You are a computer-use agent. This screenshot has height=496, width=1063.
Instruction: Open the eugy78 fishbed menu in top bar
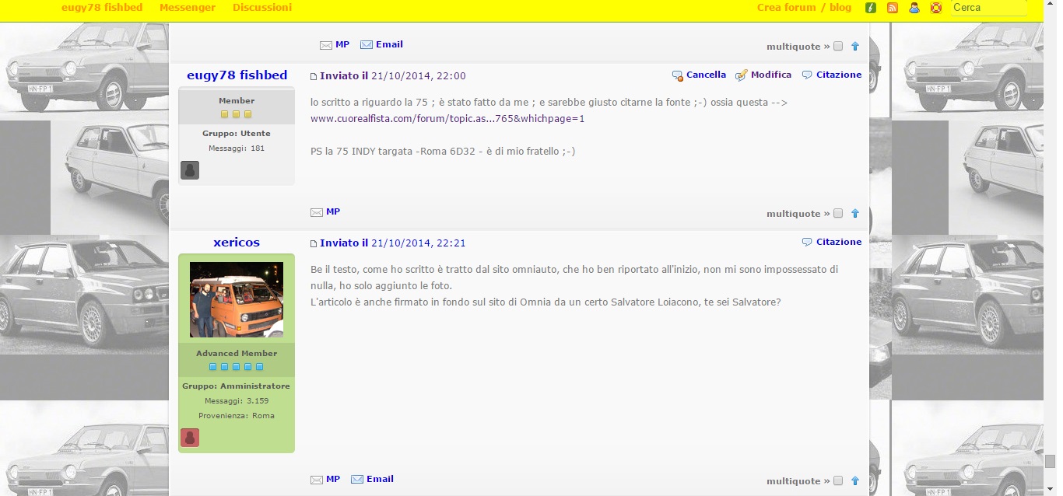coord(102,8)
